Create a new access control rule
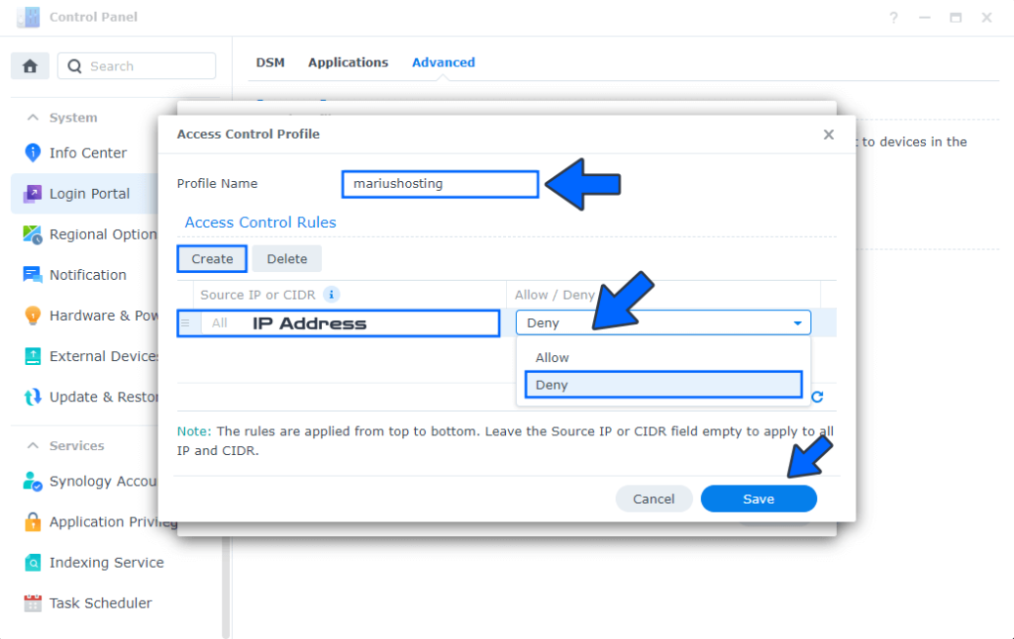The width and height of the screenshot is (1014, 639). 211,258
